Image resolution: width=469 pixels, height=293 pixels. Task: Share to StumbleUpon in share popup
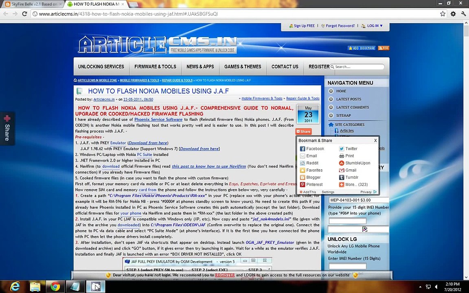click(355, 163)
